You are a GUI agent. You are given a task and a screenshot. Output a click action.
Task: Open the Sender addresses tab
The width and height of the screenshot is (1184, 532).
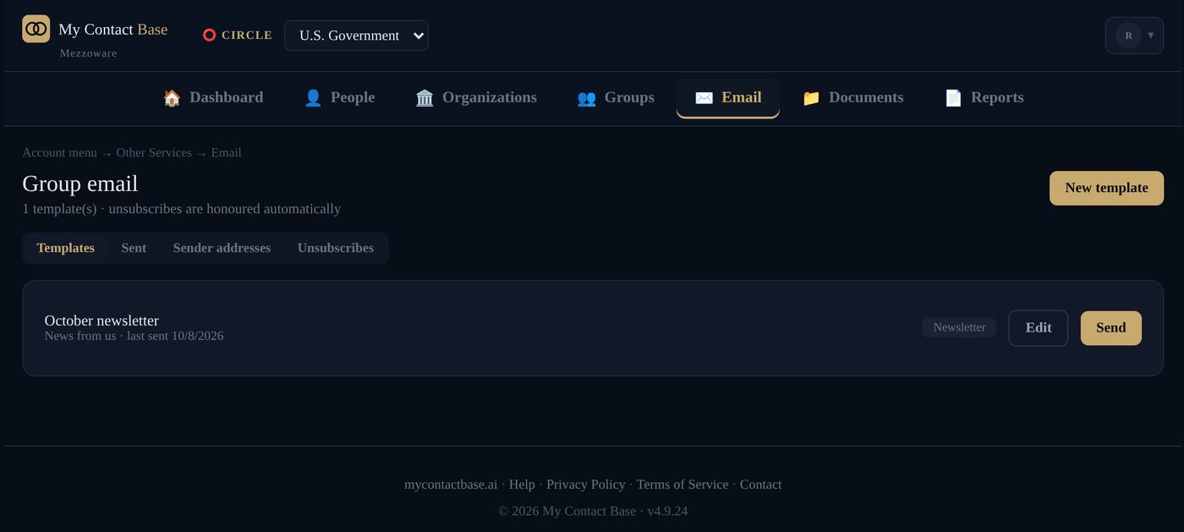pyautogui.click(x=222, y=248)
